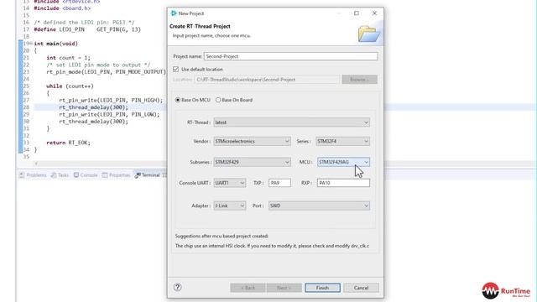Maximize the New Project dialog
The width and height of the screenshot is (537, 302).
tap(357, 13)
